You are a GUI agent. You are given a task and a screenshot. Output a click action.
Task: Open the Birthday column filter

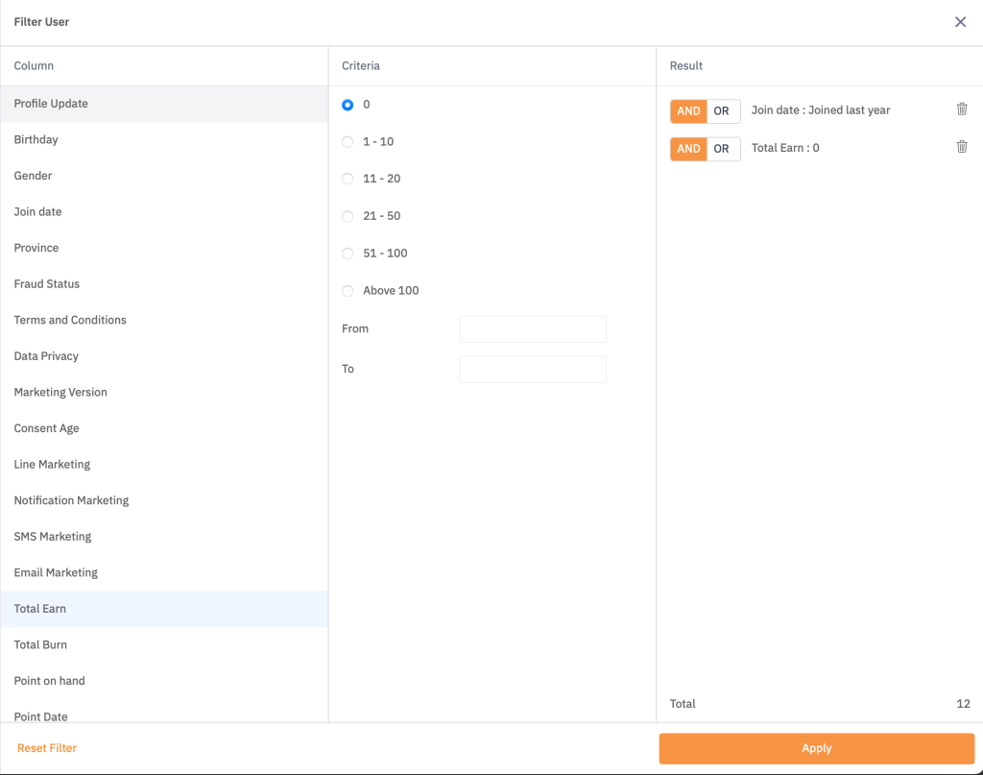[x=36, y=140]
